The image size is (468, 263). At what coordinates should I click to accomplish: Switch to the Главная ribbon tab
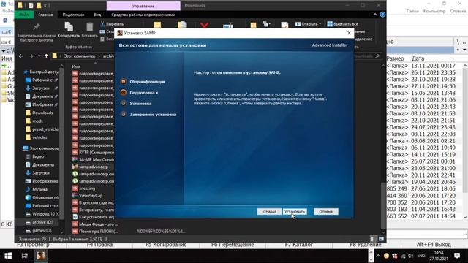(45, 15)
